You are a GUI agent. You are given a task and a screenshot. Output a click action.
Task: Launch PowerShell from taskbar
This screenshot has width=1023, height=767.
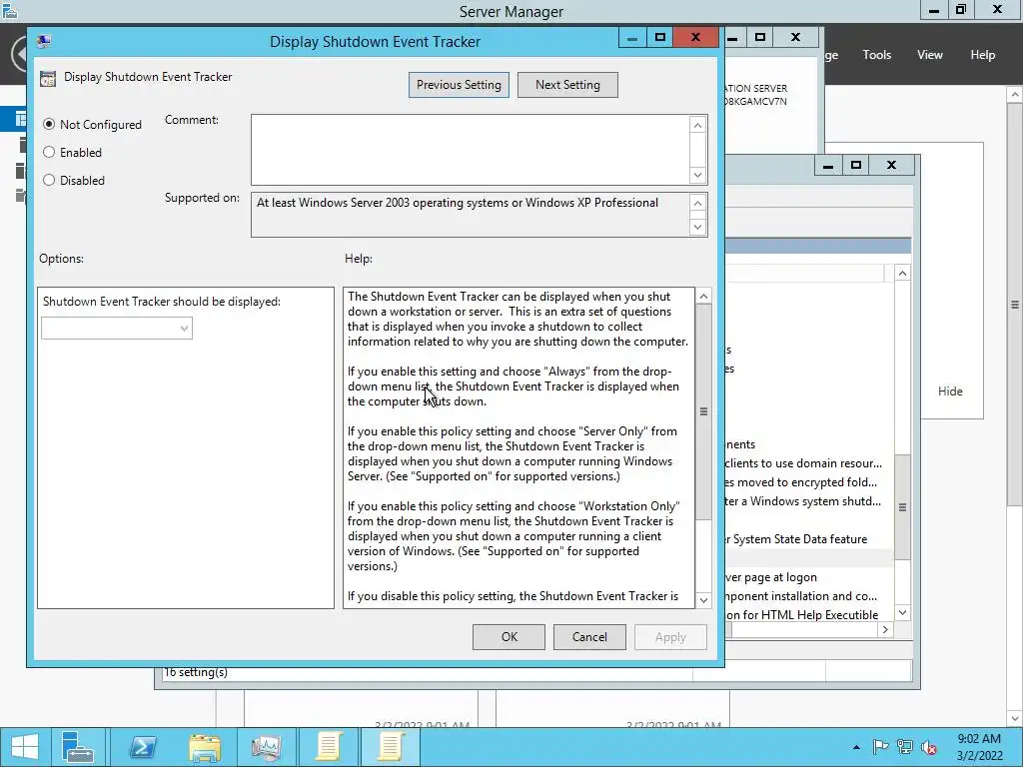(x=142, y=747)
